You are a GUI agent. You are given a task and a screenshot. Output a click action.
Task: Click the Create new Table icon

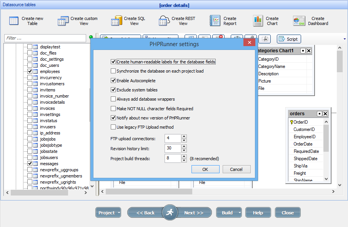13,21
